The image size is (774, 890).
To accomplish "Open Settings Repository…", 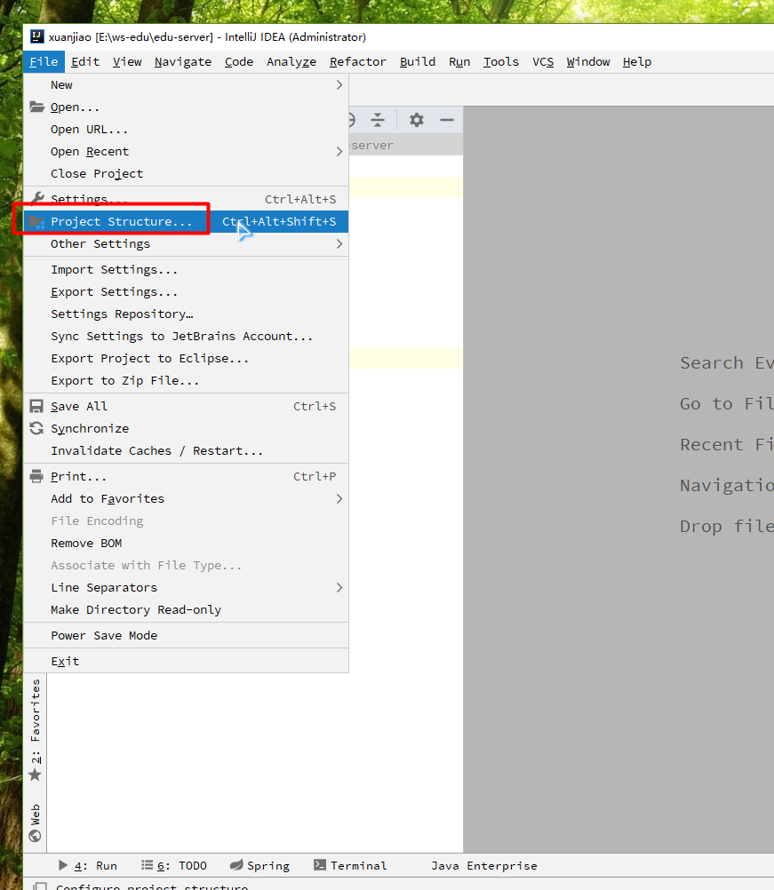I will pyautogui.click(x=187, y=314).
